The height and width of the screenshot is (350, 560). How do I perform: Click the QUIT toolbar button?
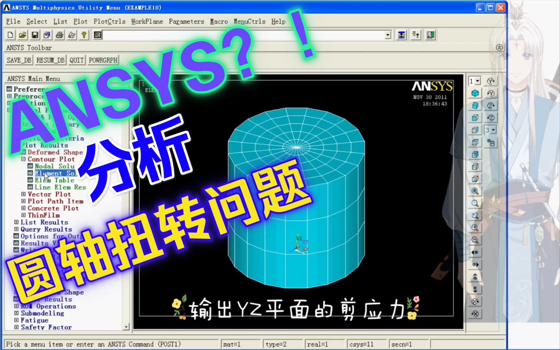click(77, 60)
